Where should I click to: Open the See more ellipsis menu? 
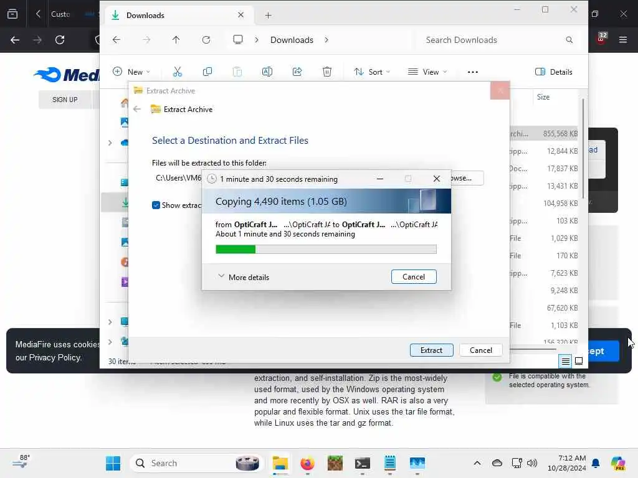point(472,72)
